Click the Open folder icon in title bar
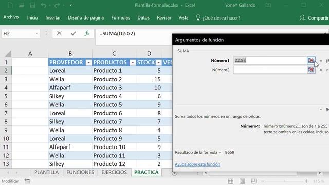This screenshot has width=329, height=185. click(21, 5)
